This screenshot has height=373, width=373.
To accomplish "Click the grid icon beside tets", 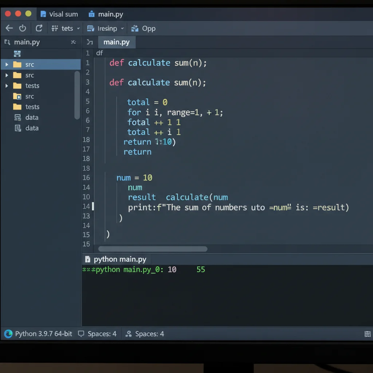I will coord(55,28).
